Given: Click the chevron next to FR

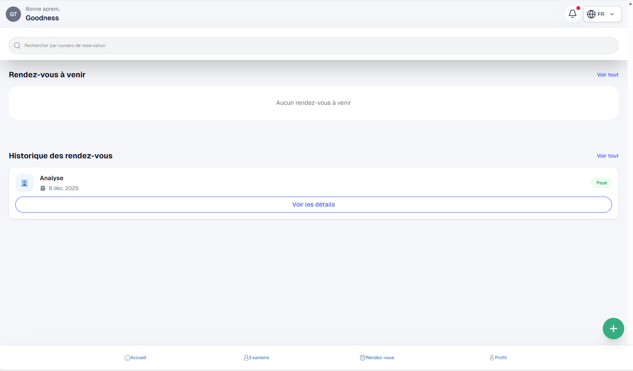Looking at the screenshot, I should pyautogui.click(x=612, y=14).
